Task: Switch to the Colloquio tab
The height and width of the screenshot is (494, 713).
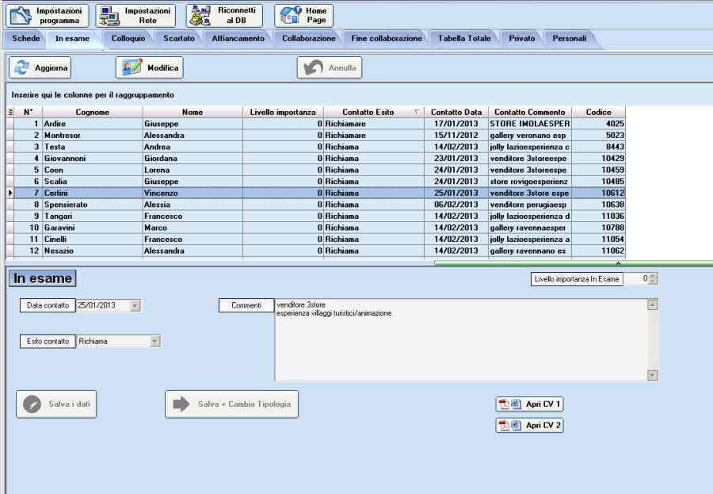Action: (x=128, y=39)
